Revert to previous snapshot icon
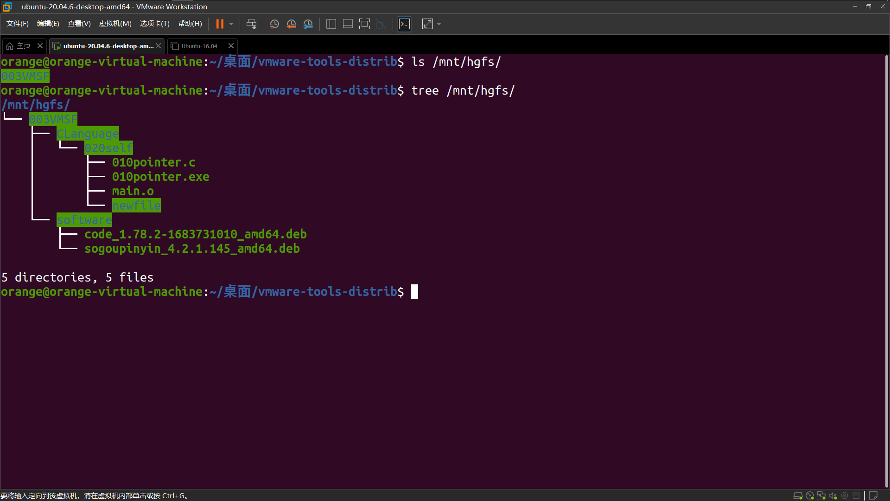890x501 pixels. [291, 24]
